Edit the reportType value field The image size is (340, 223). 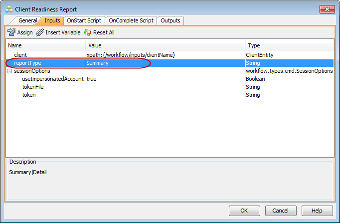click(x=165, y=63)
